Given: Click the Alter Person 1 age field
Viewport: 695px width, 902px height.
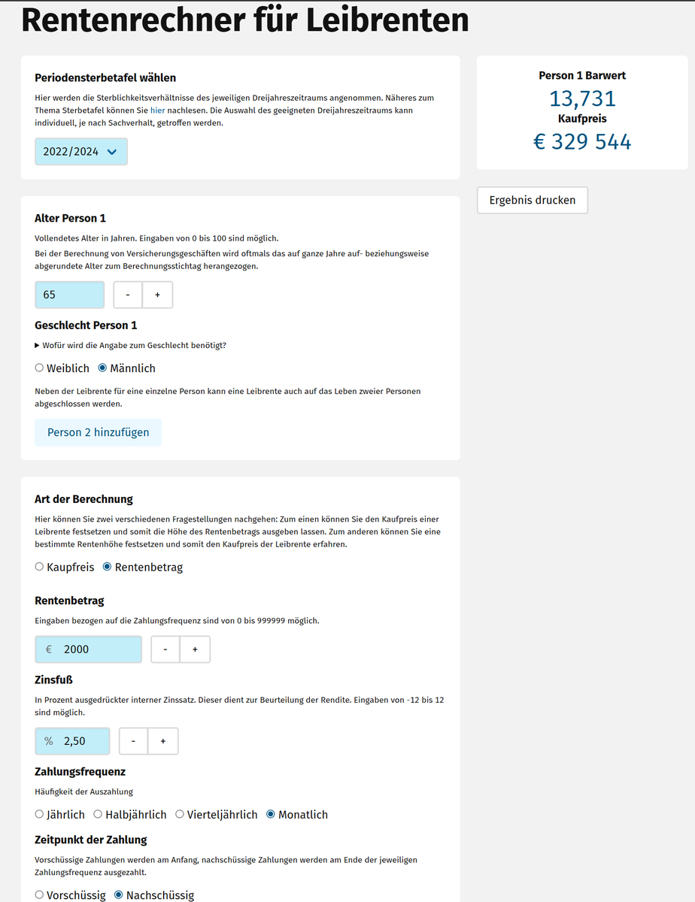Looking at the screenshot, I should click(70, 295).
